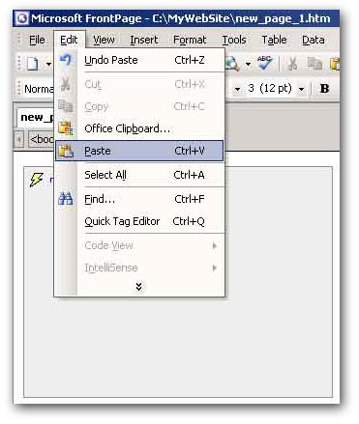The image size is (359, 424).
Task: Click the Cut scissors toolbar icon
Action: [x=292, y=64]
